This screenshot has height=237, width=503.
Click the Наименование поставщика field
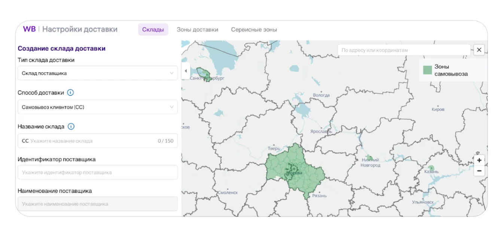[98, 204]
